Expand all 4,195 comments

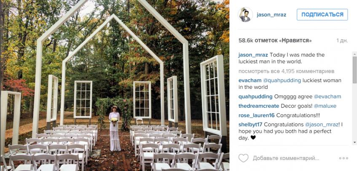(x=287, y=72)
